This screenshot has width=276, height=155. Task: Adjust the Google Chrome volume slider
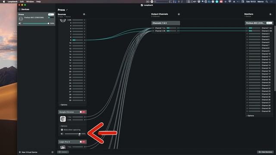72,134
